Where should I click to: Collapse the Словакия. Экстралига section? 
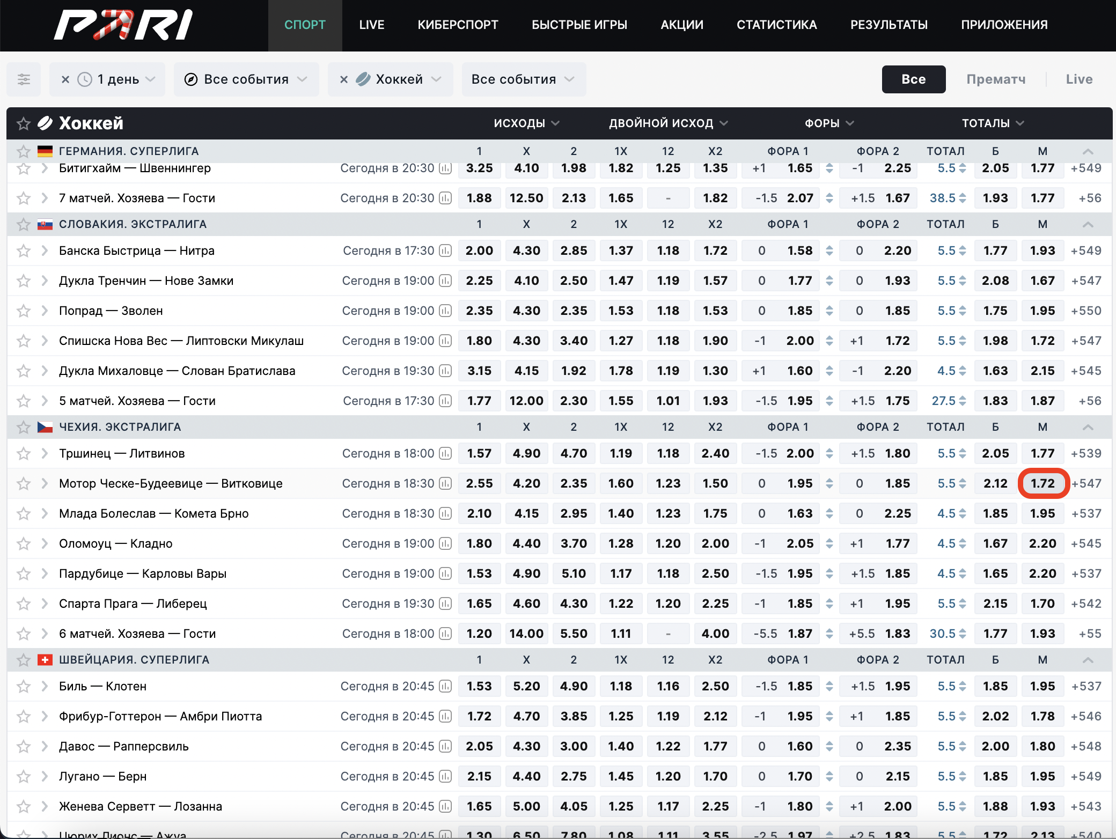coord(1088,224)
